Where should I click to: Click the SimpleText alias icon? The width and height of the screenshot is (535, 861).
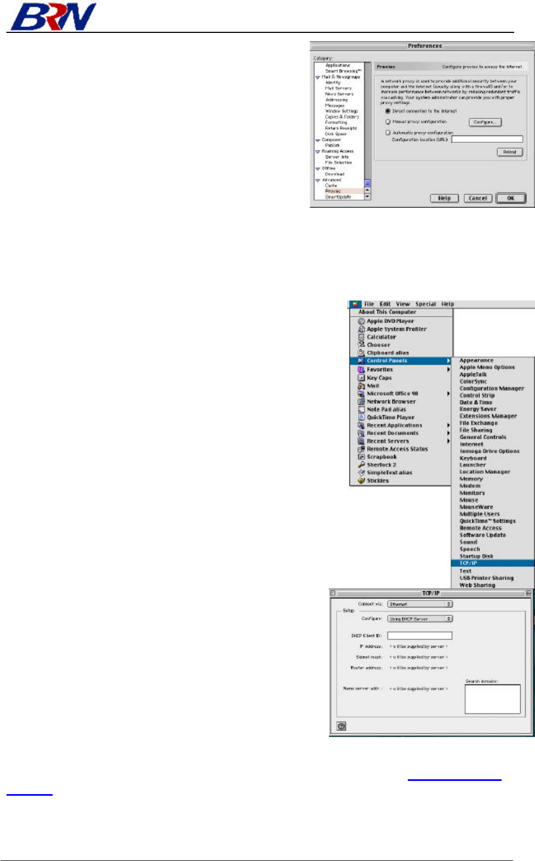click(361, 473)
